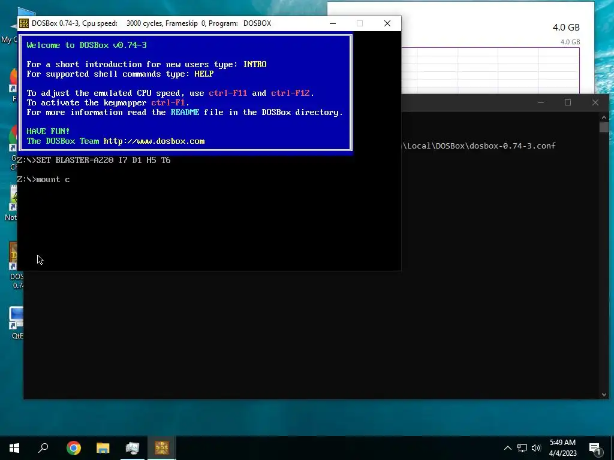Close the DOSBox status console window

click(595, 102)
